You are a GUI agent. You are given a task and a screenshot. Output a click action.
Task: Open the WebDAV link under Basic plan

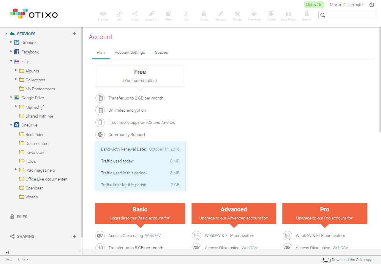(x=153, y=236)
